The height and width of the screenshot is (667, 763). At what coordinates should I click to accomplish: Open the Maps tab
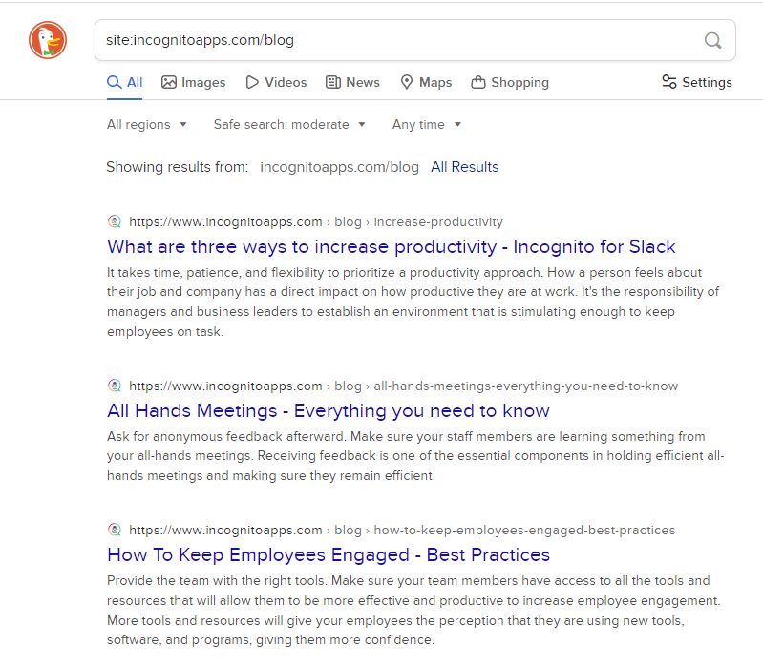click(x=426, y=82)
